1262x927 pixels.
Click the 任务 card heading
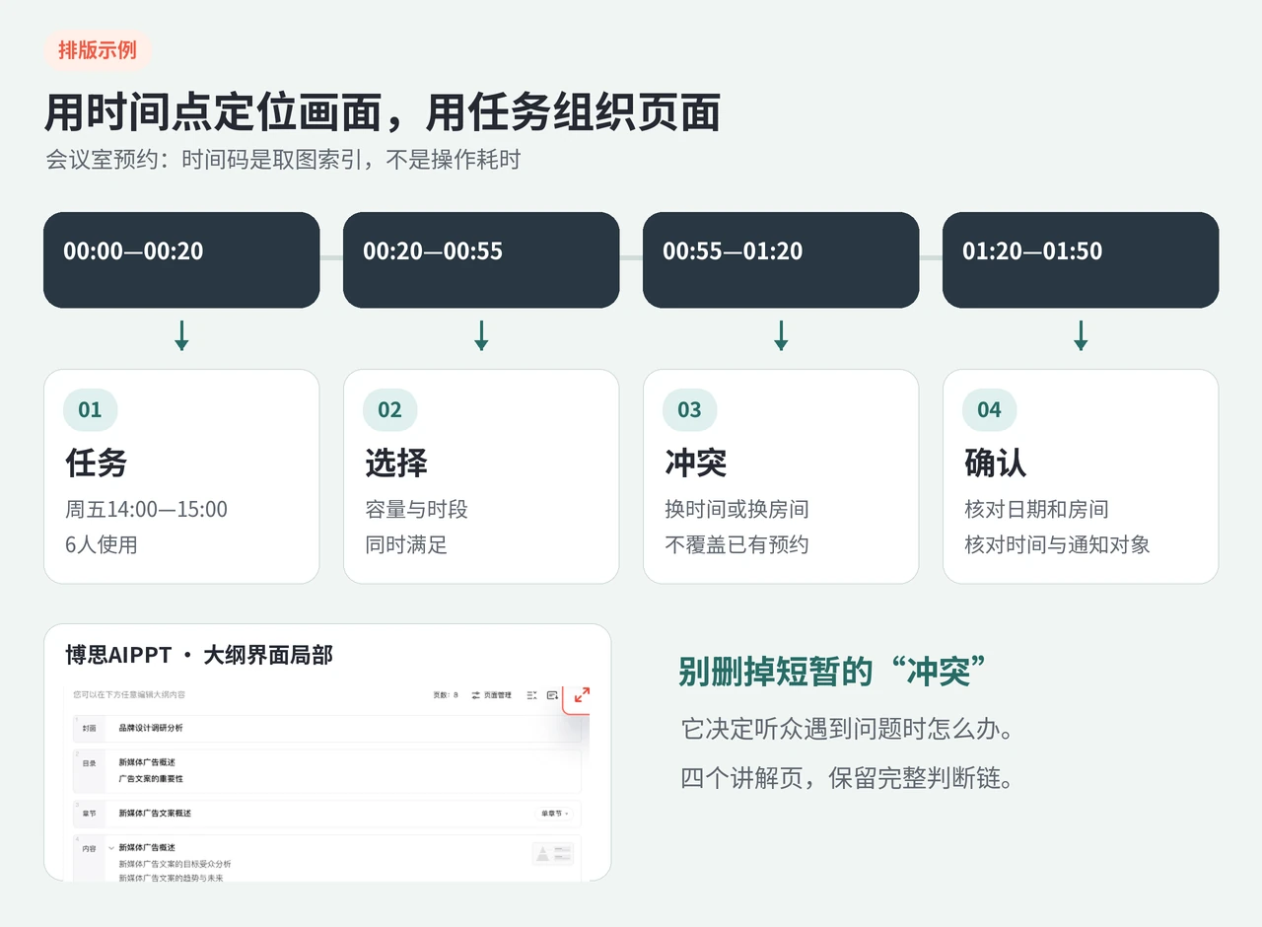pyautogui.click(x=96, y=463)
